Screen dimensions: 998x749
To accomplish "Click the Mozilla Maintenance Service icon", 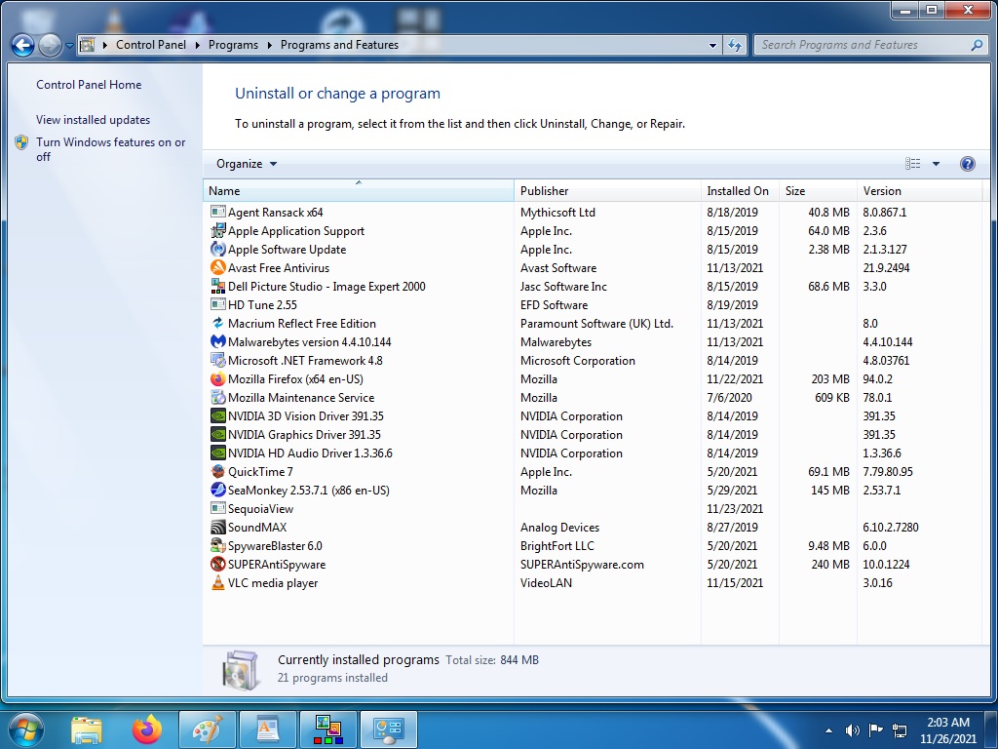I will (217, 398).
